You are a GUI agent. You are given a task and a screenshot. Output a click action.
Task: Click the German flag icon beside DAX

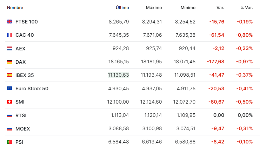[9, 62]
